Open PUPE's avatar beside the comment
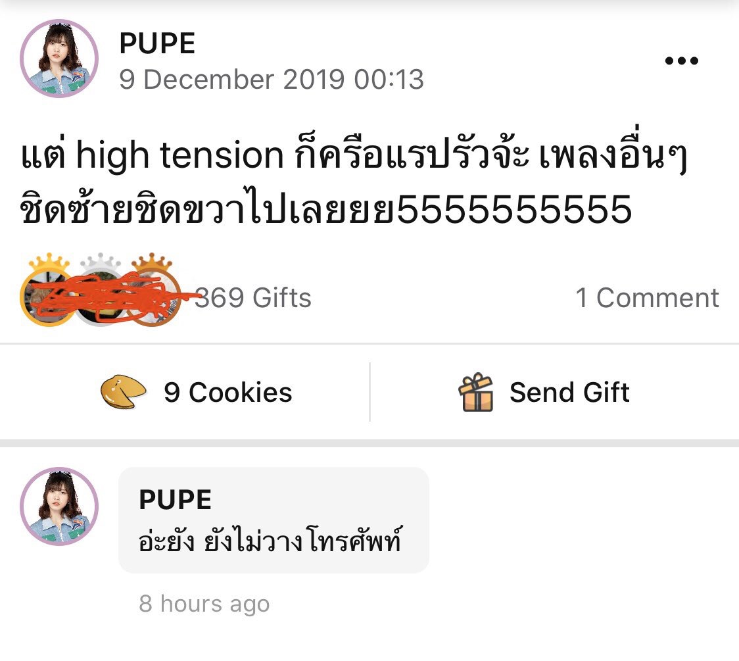The width and height of the screenshot is (739, 661). (x=59, y=506)
